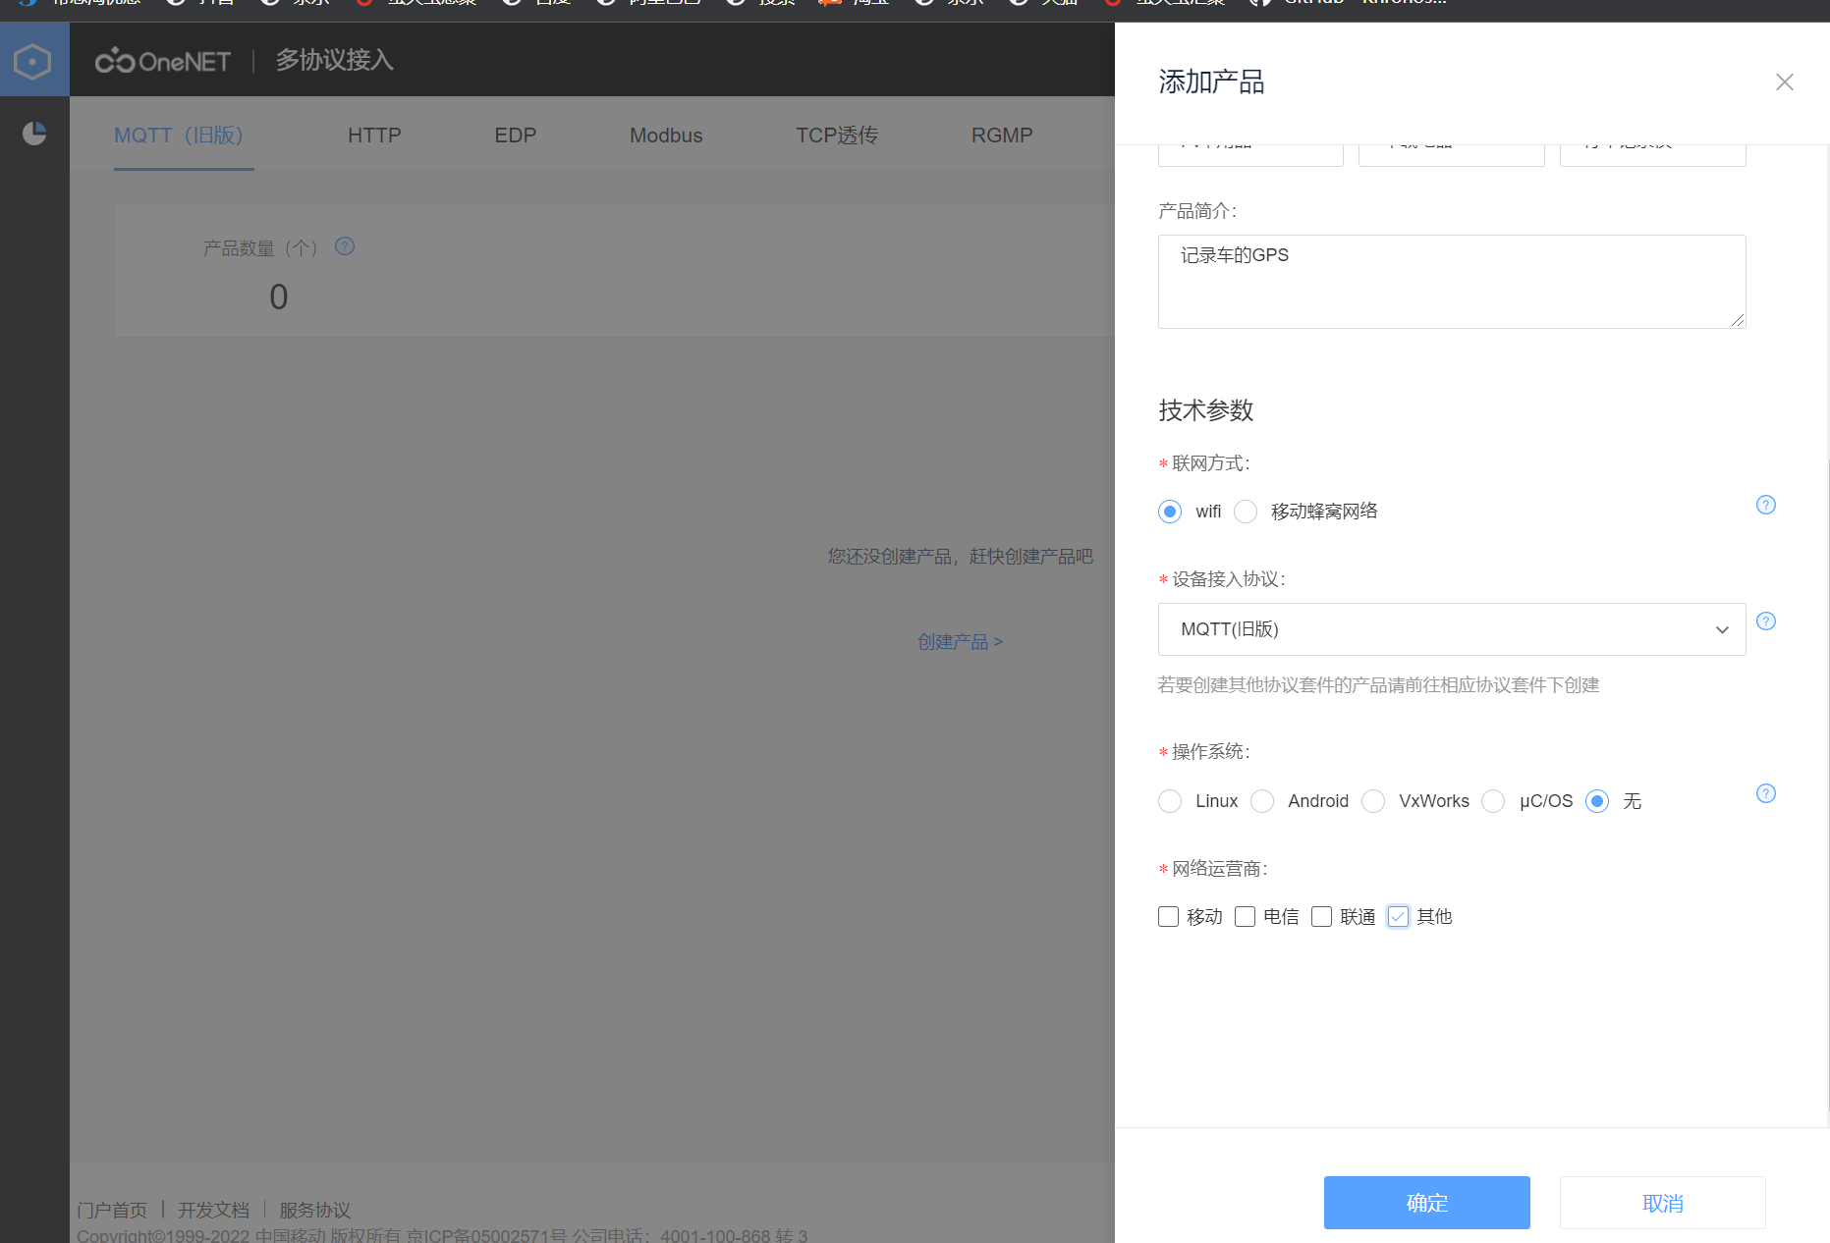Click the 多协议接入 header title

tap(334, 61)
